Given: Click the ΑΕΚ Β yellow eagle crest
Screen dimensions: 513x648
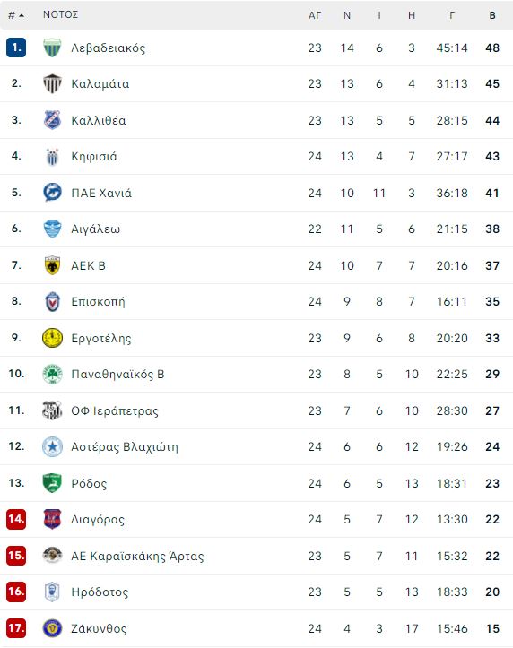Looking at the screenshot, I should pos(53,265).
